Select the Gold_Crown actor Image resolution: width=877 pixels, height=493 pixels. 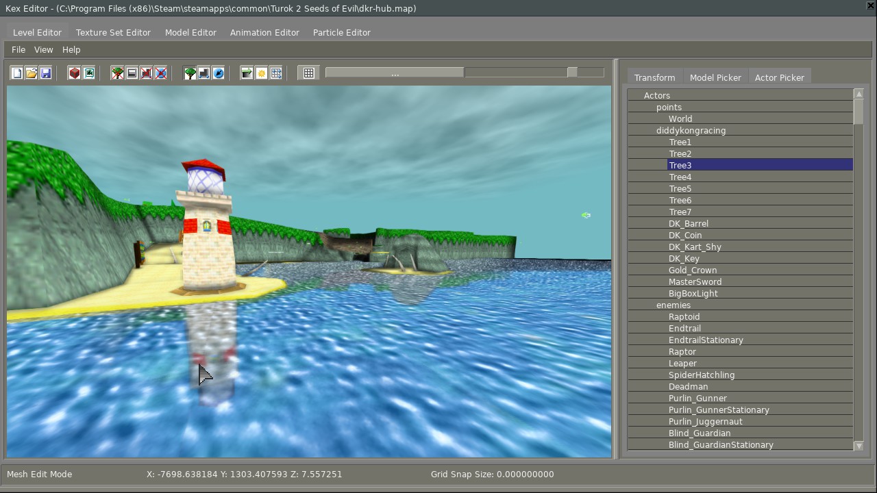click(693, 270)
